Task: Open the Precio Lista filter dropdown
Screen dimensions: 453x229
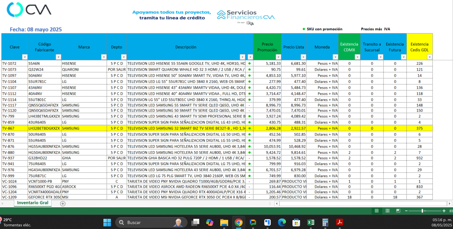Action: 303,57
